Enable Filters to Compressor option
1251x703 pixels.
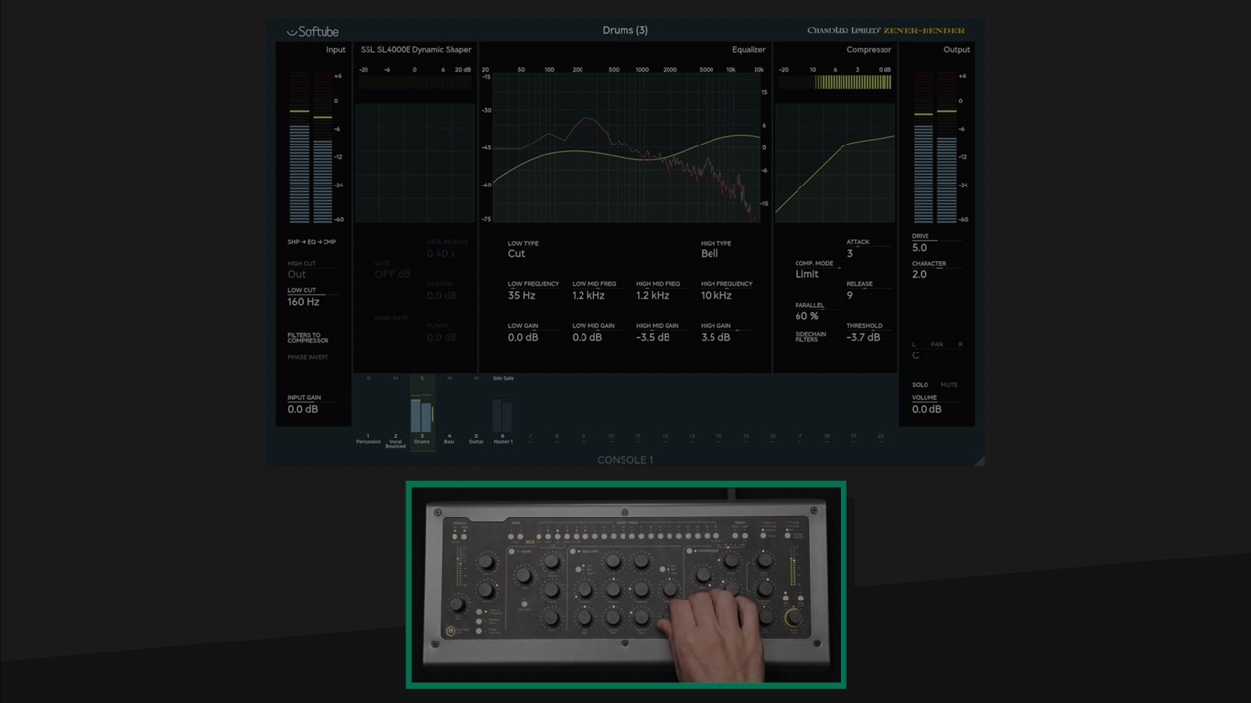point(308,338)
